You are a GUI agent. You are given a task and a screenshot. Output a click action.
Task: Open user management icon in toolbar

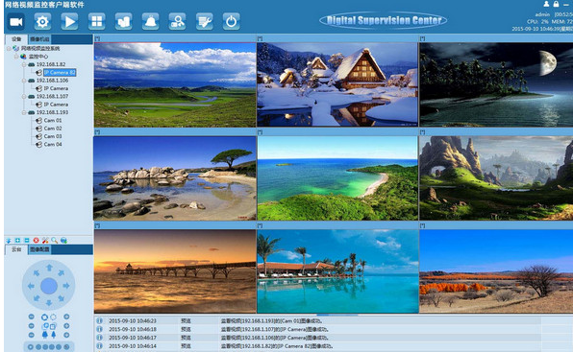177,22
